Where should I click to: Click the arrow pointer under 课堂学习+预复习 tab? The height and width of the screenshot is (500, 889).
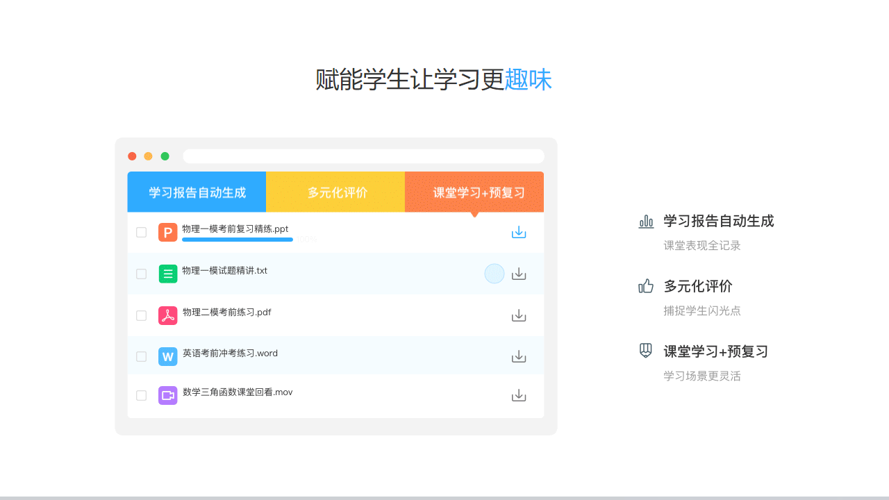pyautogui.click(x=474, y=214)
